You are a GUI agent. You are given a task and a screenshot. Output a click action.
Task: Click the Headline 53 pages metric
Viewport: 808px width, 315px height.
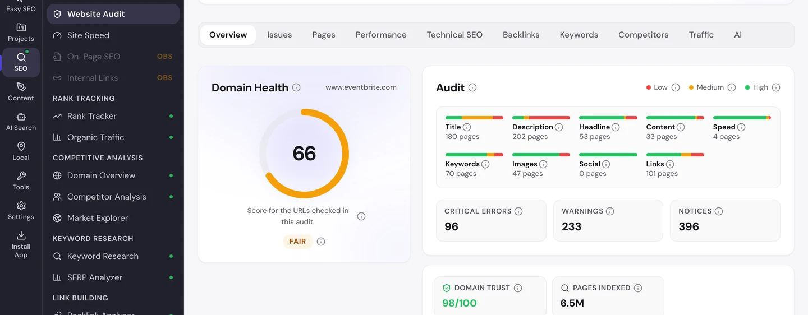click(608, 128)
